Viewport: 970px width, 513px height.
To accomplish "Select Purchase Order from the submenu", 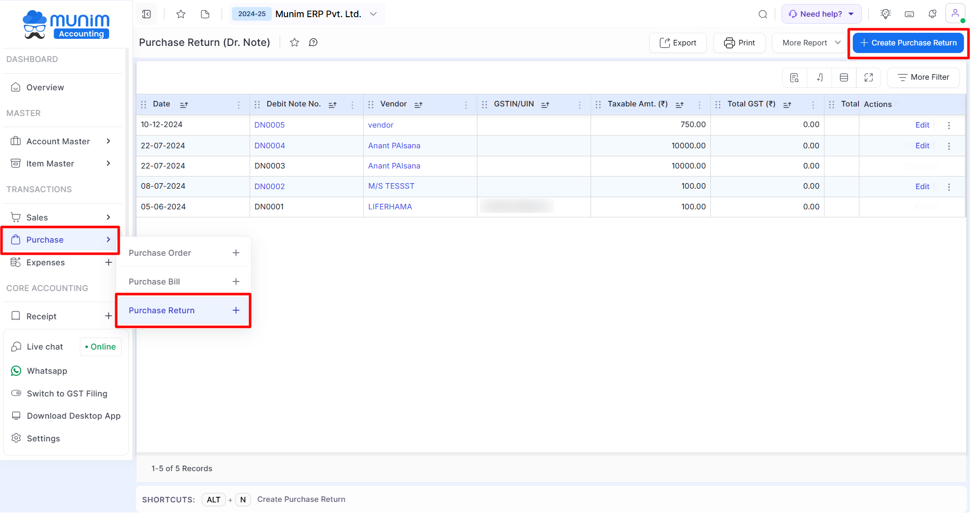I will (x=160, y=253).
